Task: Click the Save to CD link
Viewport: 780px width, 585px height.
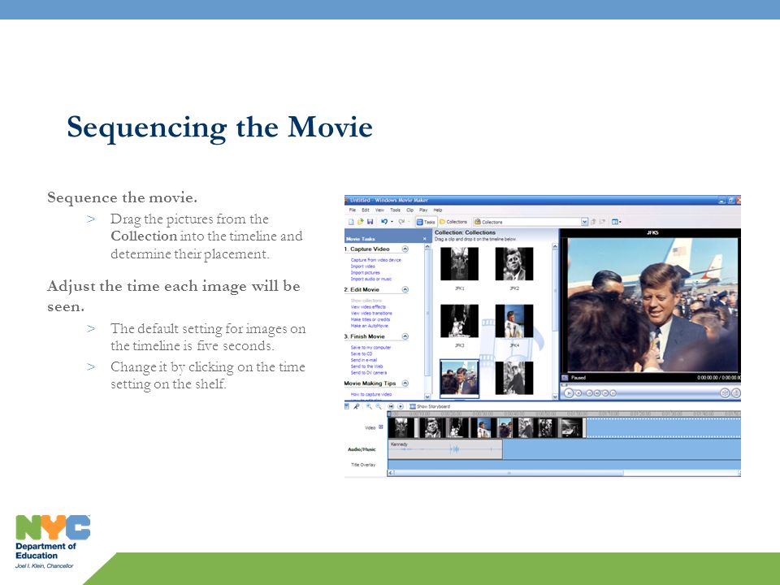Action: point(361,353)
